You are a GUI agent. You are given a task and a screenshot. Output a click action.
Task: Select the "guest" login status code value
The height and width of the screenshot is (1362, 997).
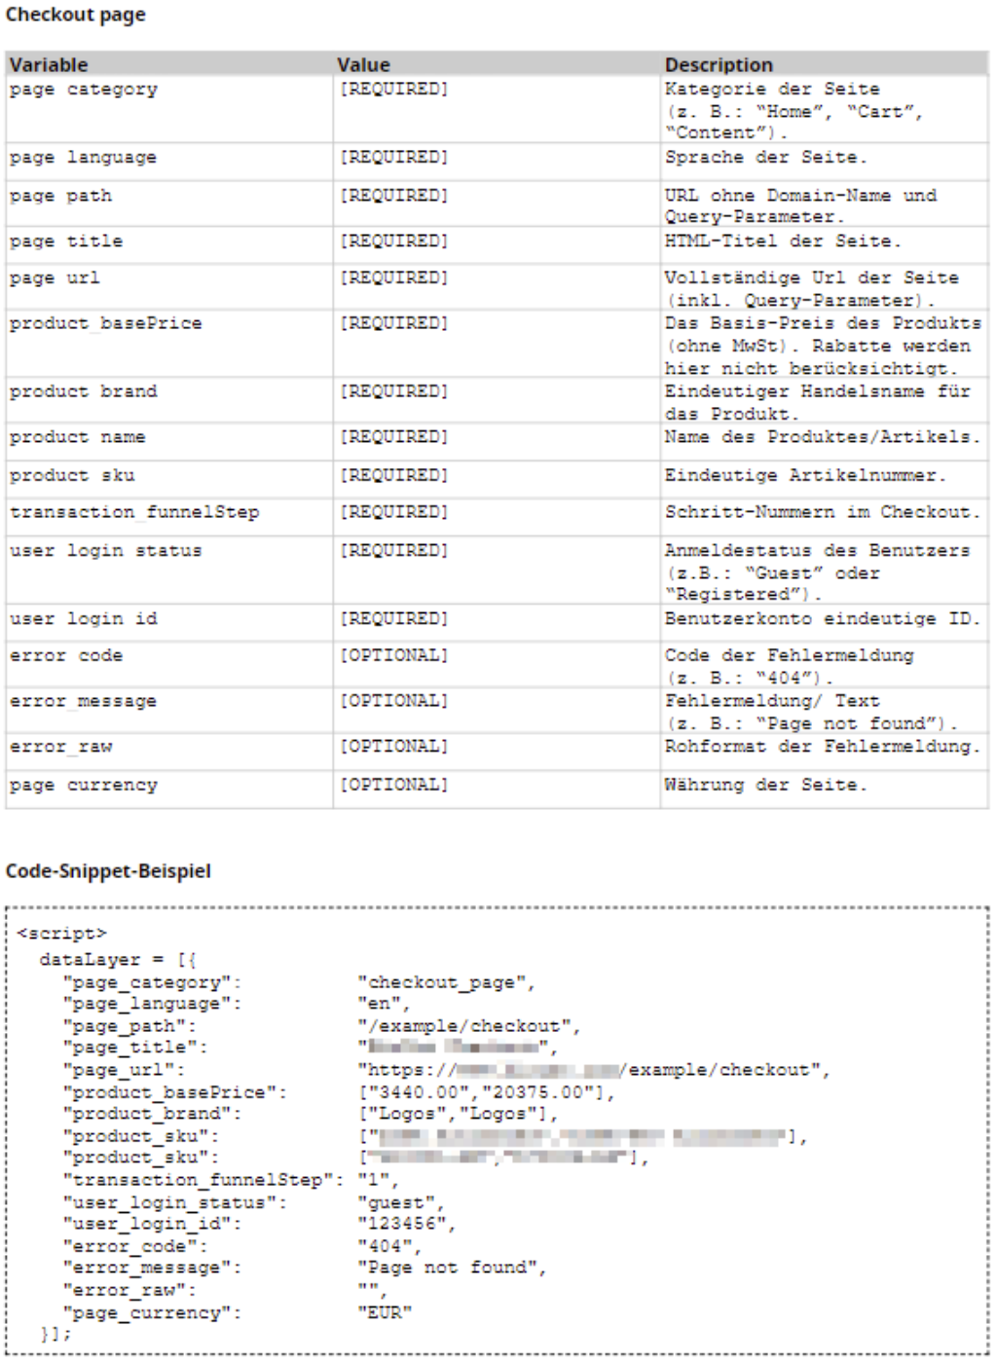click(x=400, y=1202)
